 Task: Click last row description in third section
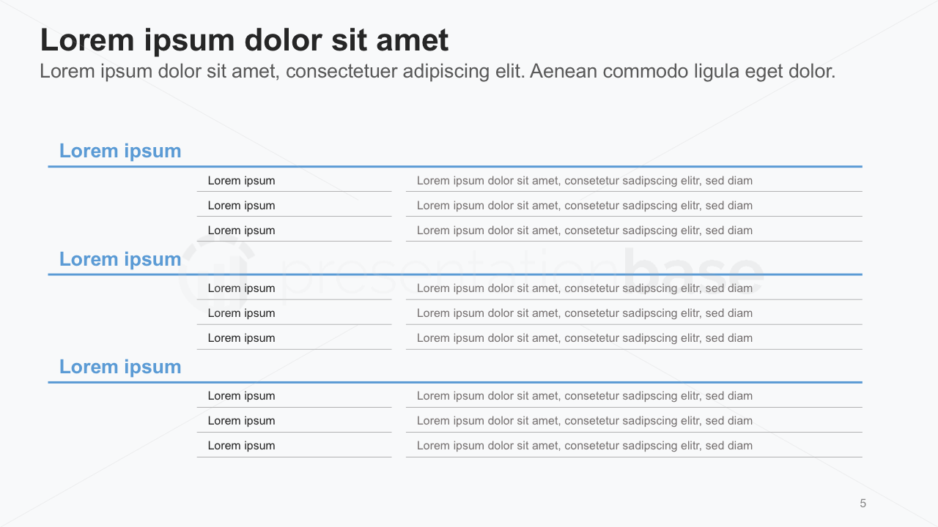584,446
